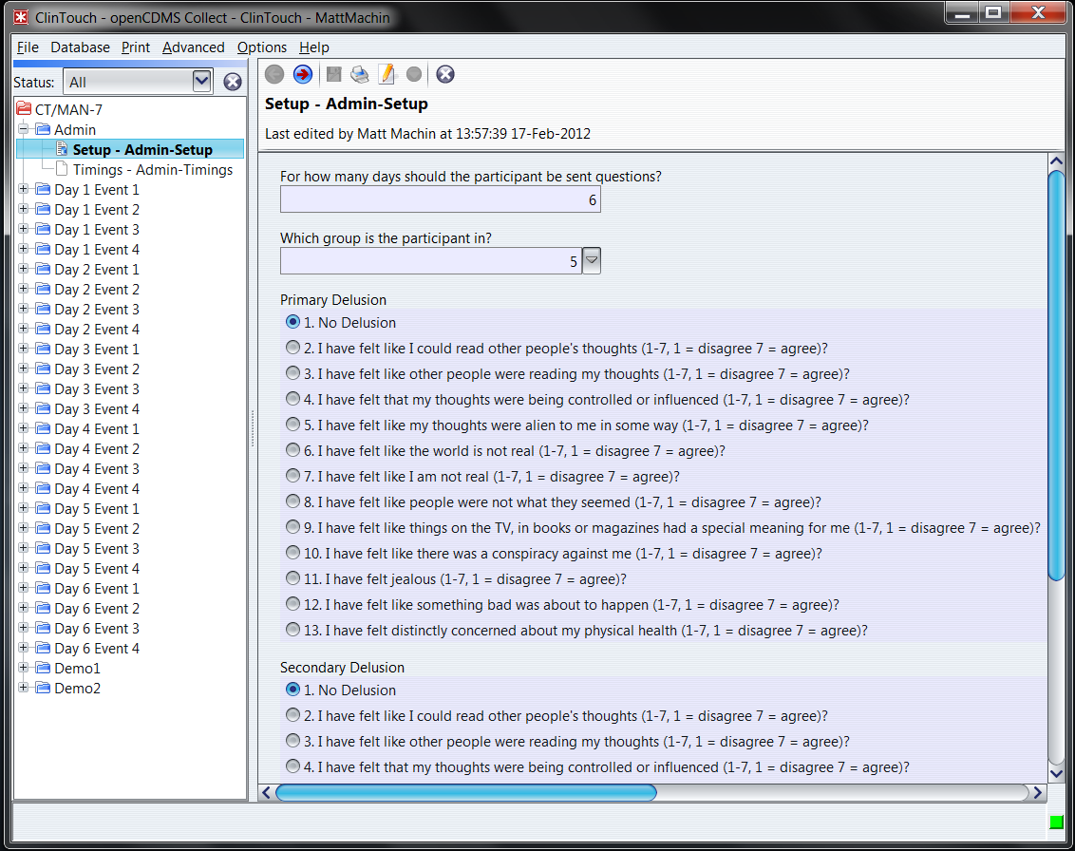Open Timings - Admin-Timings document
Screen dimensions: 1075x851
(152, 170)
